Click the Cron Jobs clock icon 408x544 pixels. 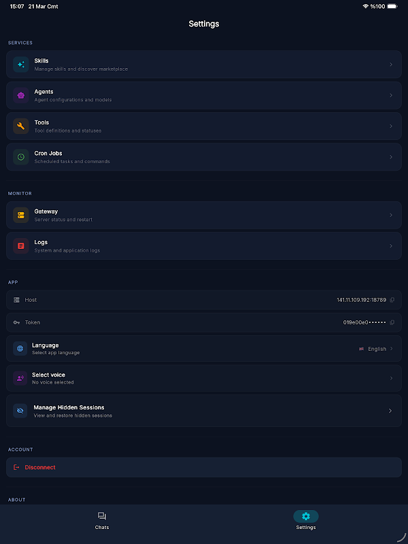21,157
